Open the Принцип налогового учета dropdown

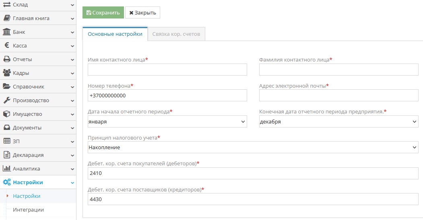pyautogui.click(x=253, y=147)
